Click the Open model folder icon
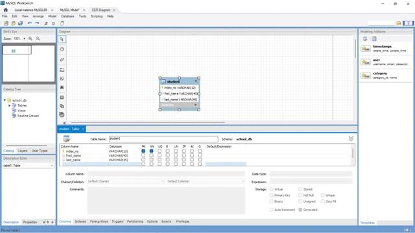Viewport: 415px width, 233px height. pyautogui.click(x=13, y=23)
